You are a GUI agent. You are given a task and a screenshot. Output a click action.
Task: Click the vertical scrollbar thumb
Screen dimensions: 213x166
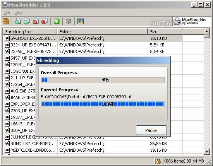coord(207,36)
